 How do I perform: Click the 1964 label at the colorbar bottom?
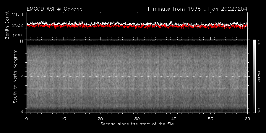259,110
